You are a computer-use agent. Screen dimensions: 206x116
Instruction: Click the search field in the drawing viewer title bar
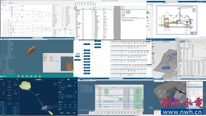point(172,1)
